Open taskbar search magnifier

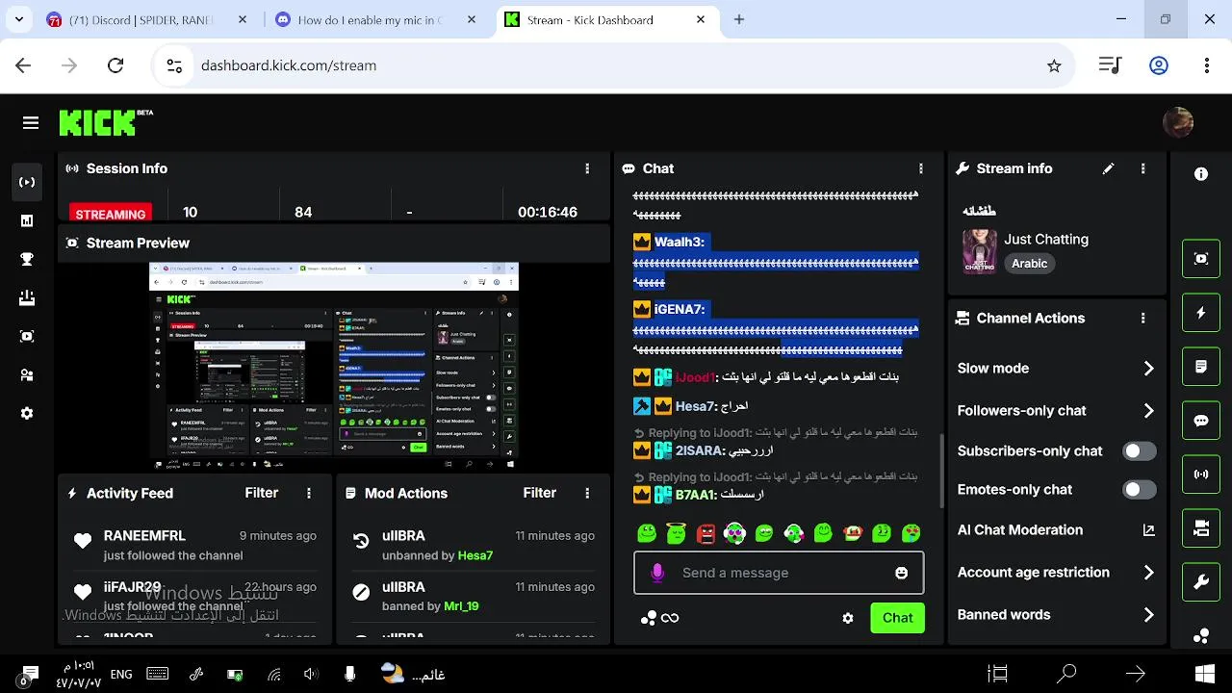point(1066,674)
